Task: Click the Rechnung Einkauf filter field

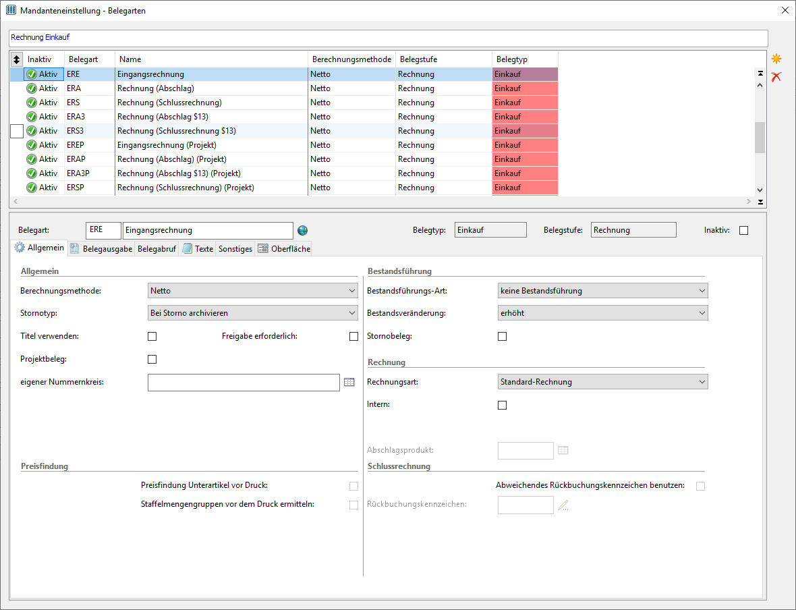Action: tap(389, 38)
